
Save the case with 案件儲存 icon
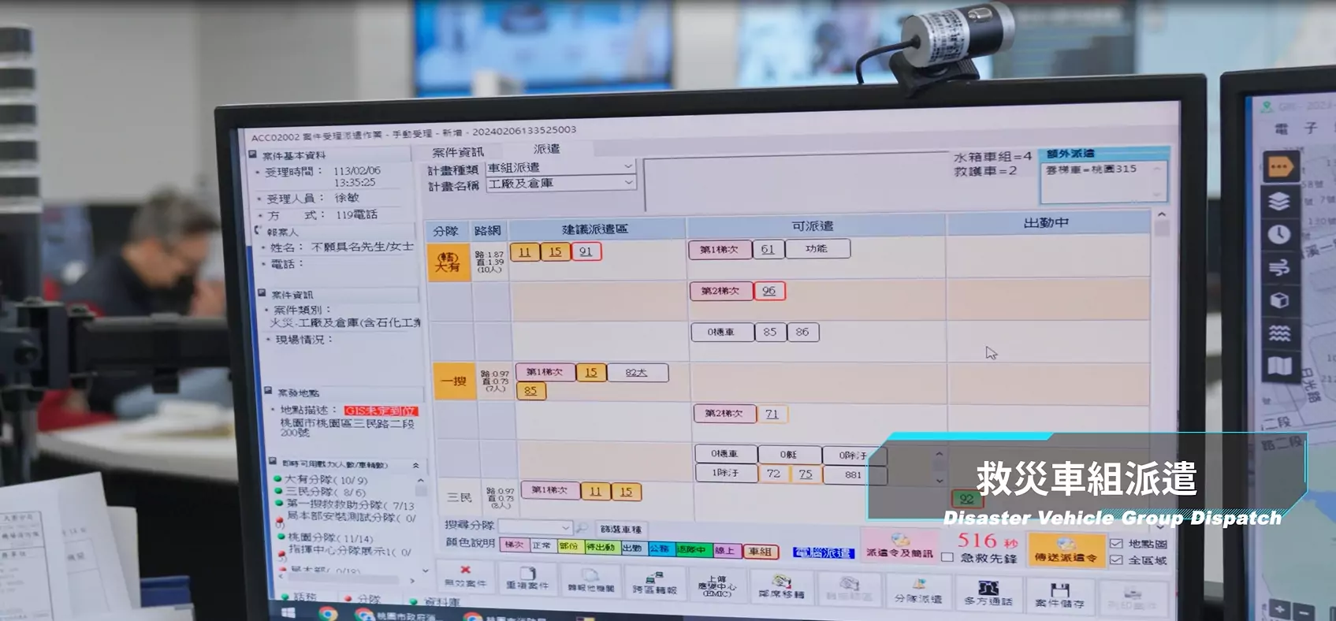click(x=1060, y=595)
